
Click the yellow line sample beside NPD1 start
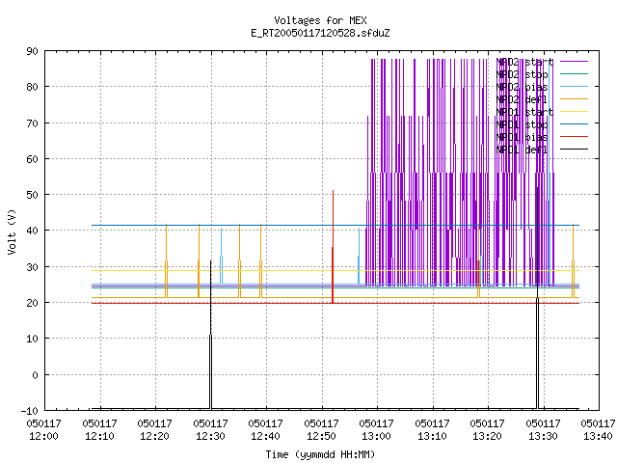574,112
